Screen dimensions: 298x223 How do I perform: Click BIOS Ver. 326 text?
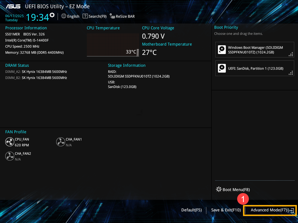(x=34, y=34)
